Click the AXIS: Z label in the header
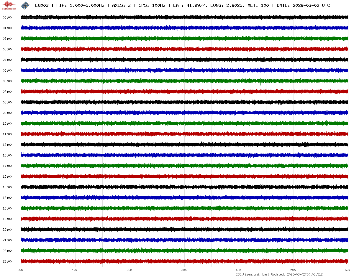The width and height of the screenshot is (354, 277). [x=121, y=5]
